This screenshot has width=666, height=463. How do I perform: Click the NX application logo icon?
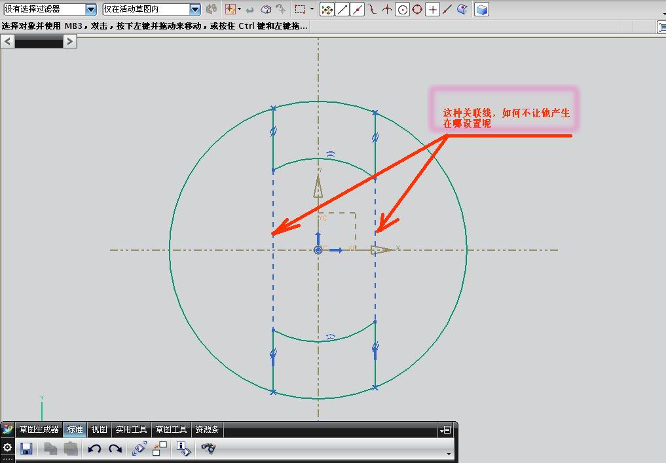[x=7, y=430]
